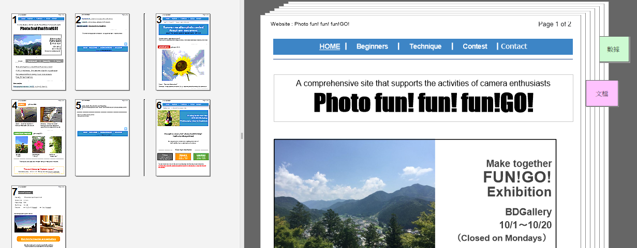Viewport: 637px width, 248px height.
Task: Choose page 5 thumbnail
Action: point(102,138)
